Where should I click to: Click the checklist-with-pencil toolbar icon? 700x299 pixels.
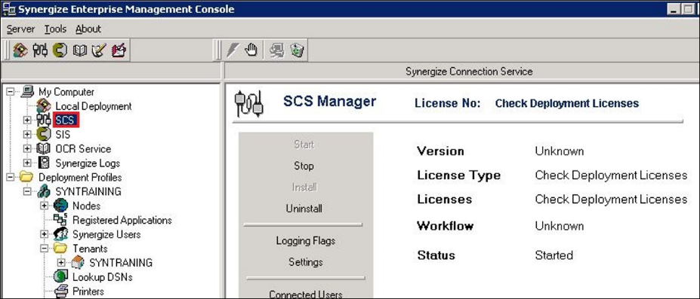click(99, 50)
